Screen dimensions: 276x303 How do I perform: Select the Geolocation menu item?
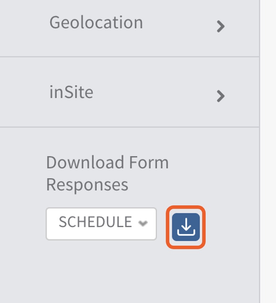coord(96,22)
